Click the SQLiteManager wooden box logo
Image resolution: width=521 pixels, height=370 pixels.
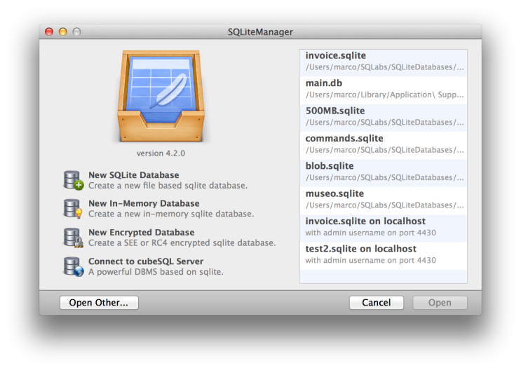(x=161, y=96)
